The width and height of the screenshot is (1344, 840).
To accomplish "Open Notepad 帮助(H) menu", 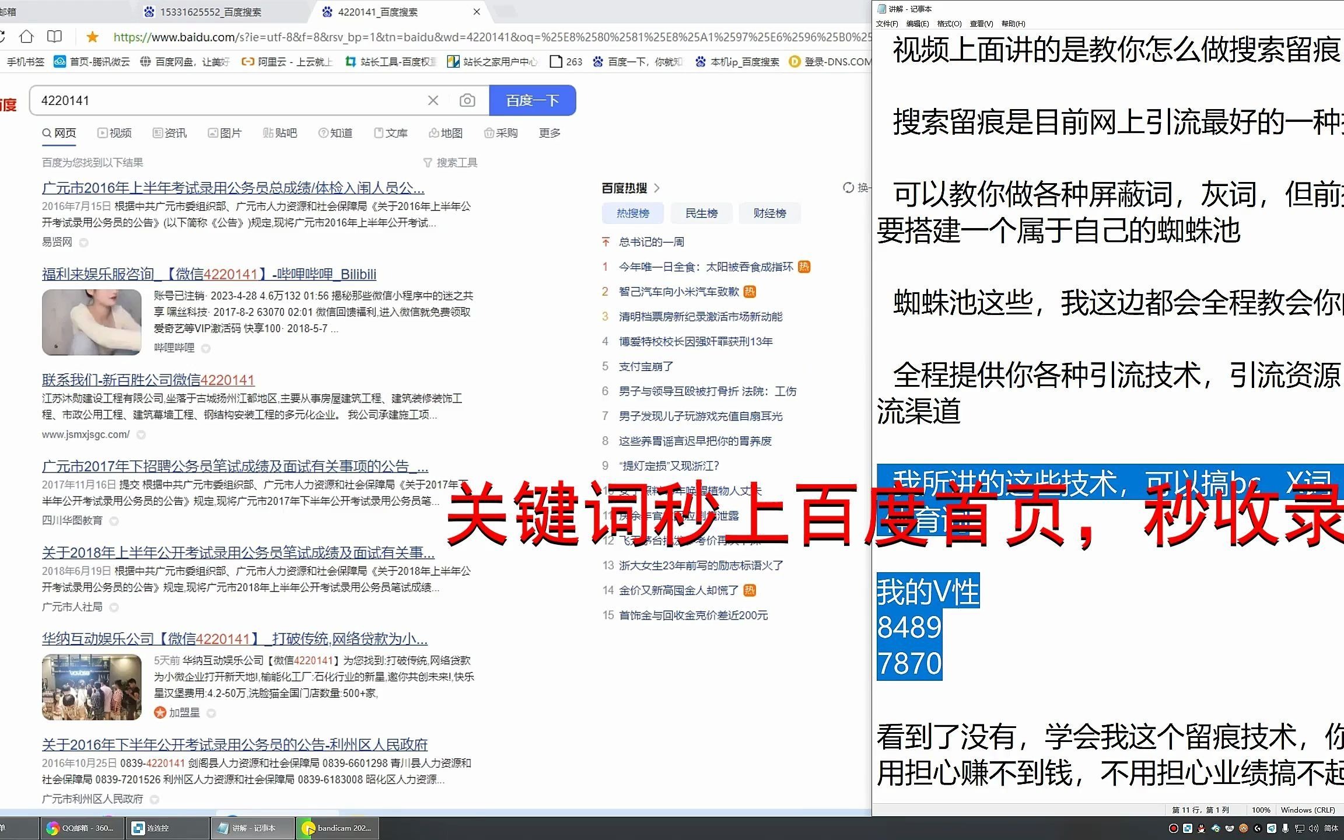I will click(x=1013, y=24).
